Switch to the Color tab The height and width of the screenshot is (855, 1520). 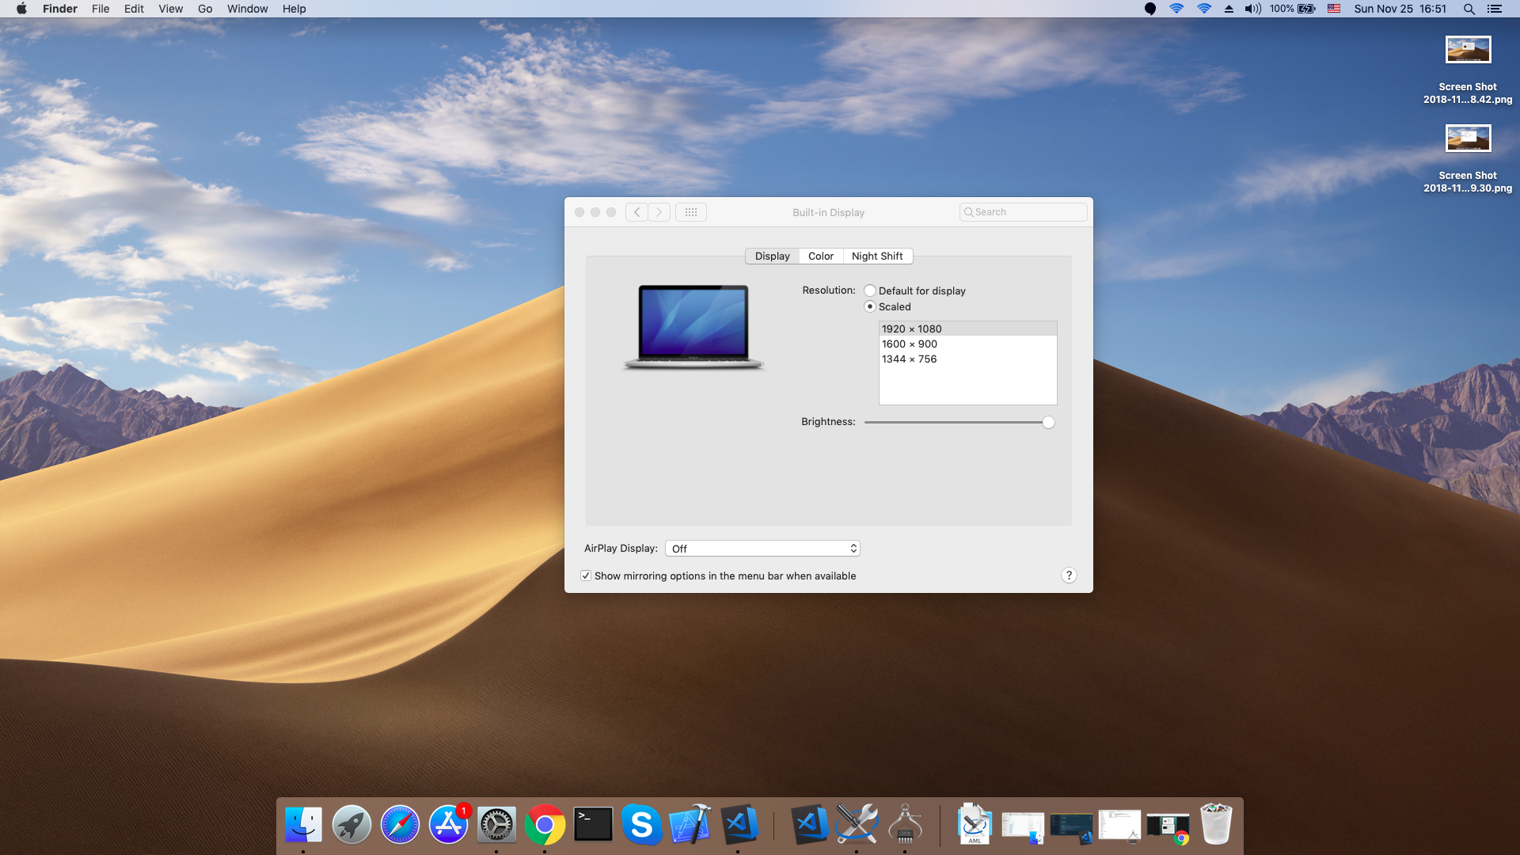tap(820, 256)
